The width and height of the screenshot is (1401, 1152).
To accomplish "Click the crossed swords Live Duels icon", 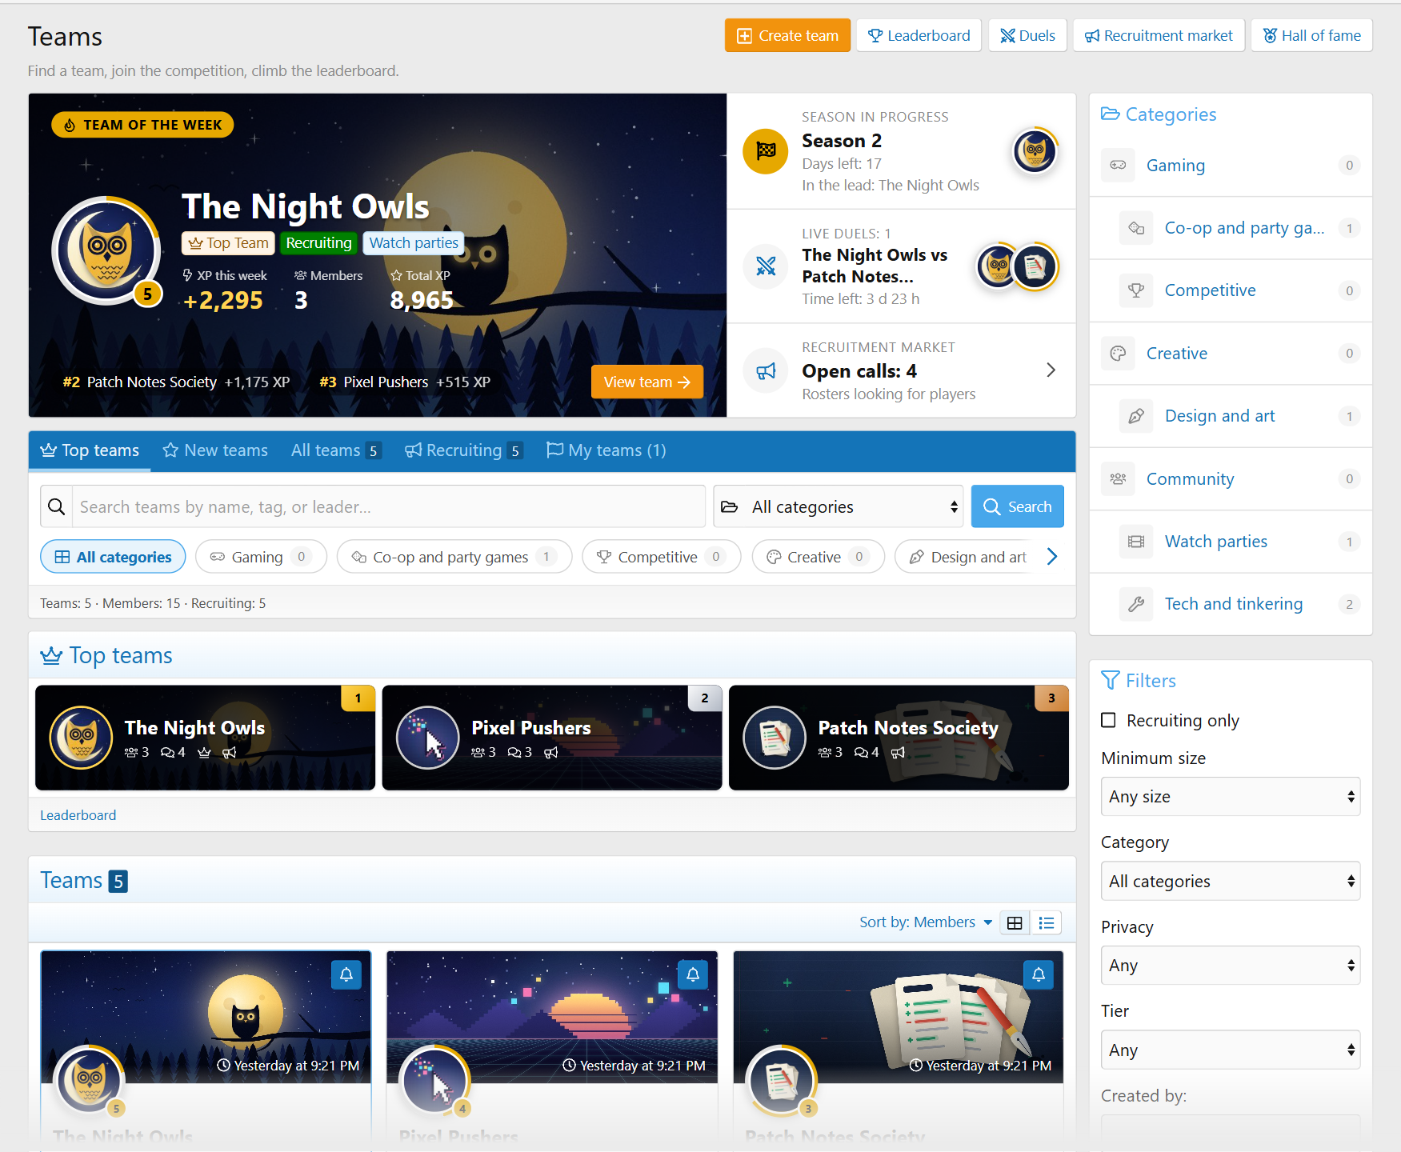I will pos(766,266).
